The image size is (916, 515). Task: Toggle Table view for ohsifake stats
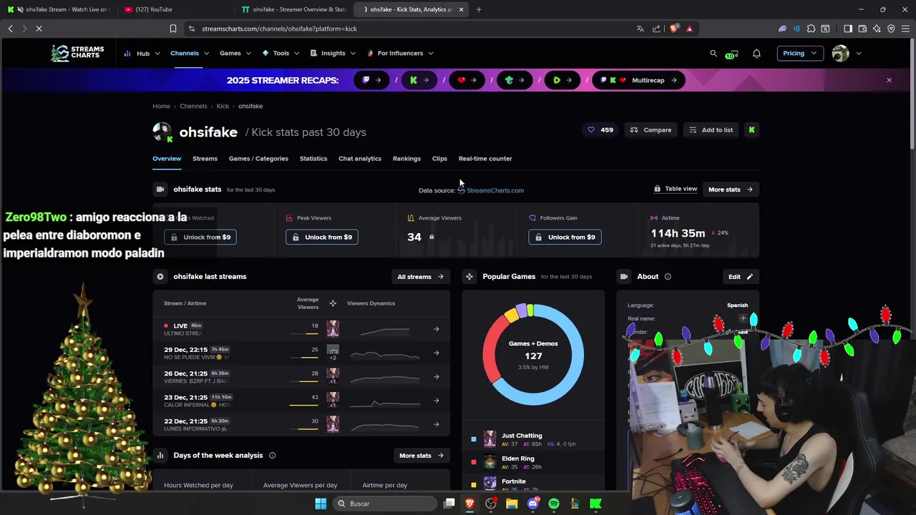[676, 189]
